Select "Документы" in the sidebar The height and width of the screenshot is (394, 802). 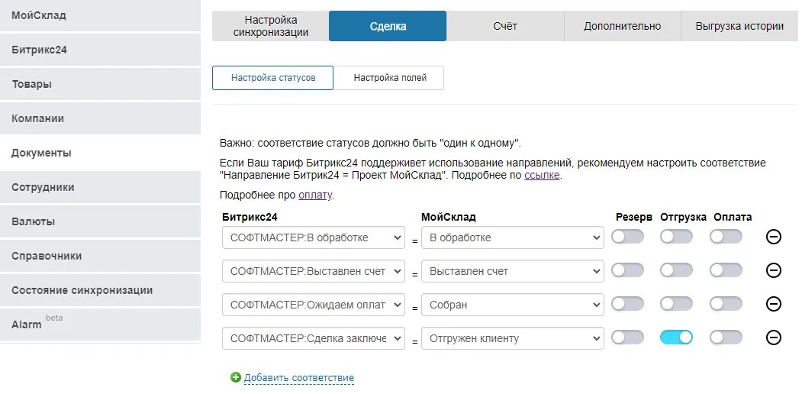tap(100, 153)
